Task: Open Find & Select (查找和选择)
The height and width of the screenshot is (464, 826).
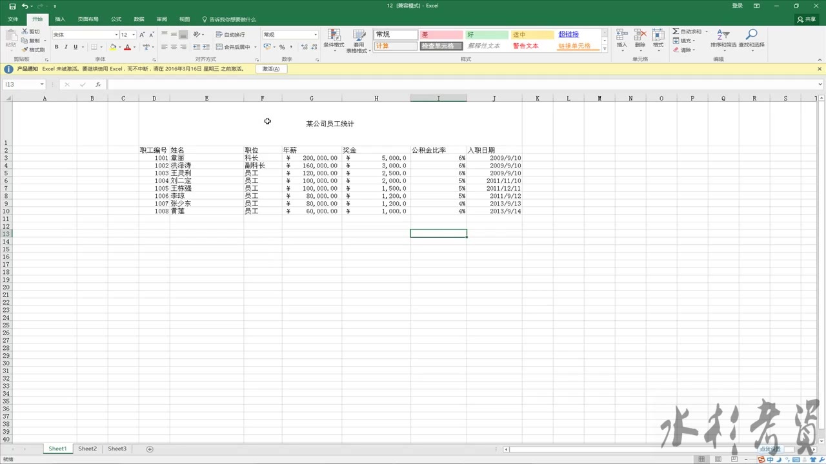Action: click(751, 39)
